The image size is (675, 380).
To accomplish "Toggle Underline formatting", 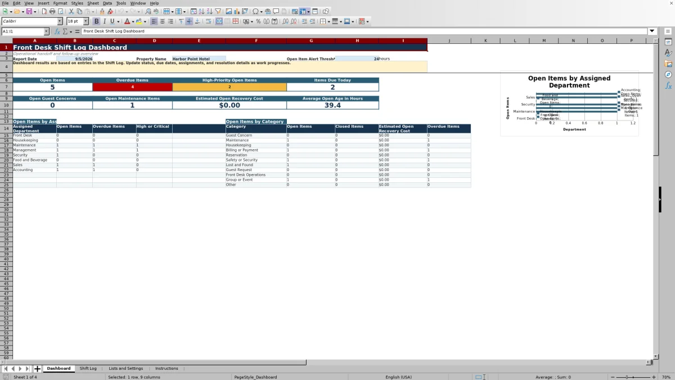I will pos(112,21).
